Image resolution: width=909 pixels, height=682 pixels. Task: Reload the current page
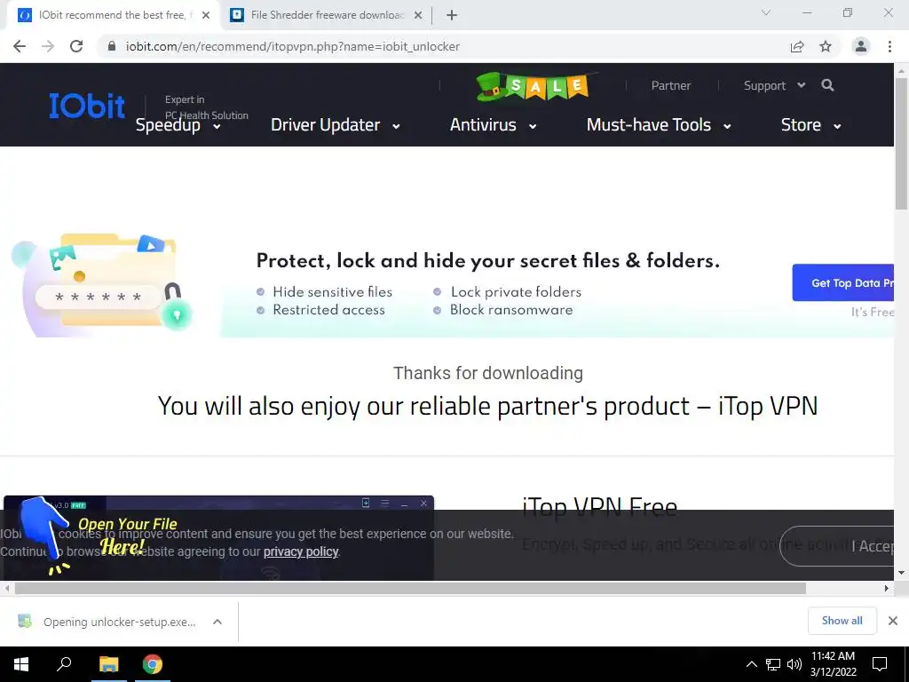76,46
